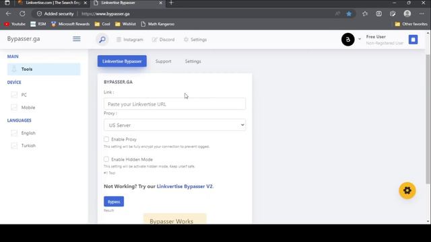The width and height of the screenshot is (431, 242).
Task: Open the Cool bookmarks folder
Action: 102,24
